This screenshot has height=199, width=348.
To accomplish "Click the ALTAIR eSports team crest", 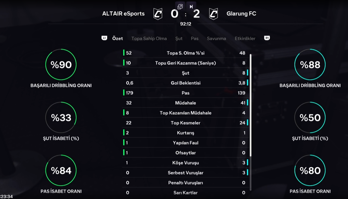I will click(x=158, y=14).
